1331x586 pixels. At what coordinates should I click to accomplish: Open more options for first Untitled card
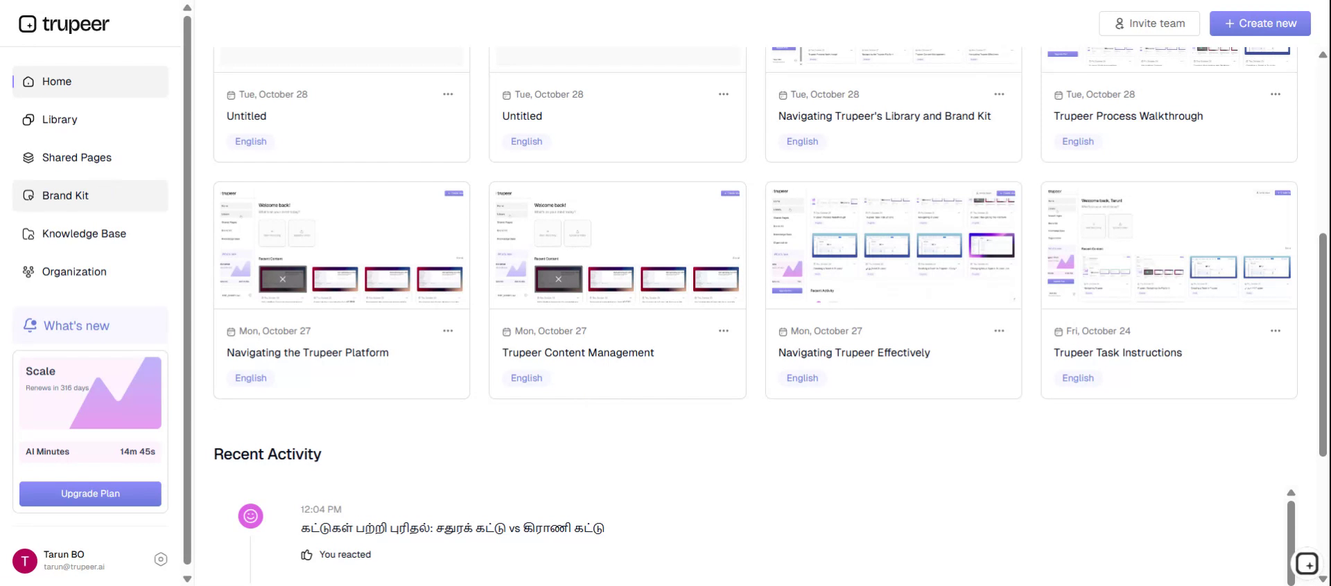[x=448, y=94]
